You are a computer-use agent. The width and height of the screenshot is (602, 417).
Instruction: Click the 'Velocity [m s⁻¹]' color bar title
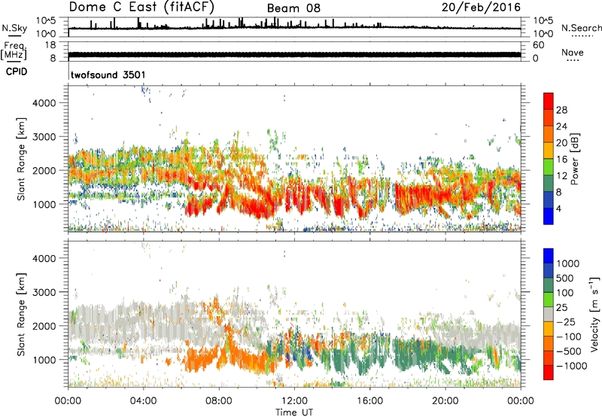[x=594, y=314]
